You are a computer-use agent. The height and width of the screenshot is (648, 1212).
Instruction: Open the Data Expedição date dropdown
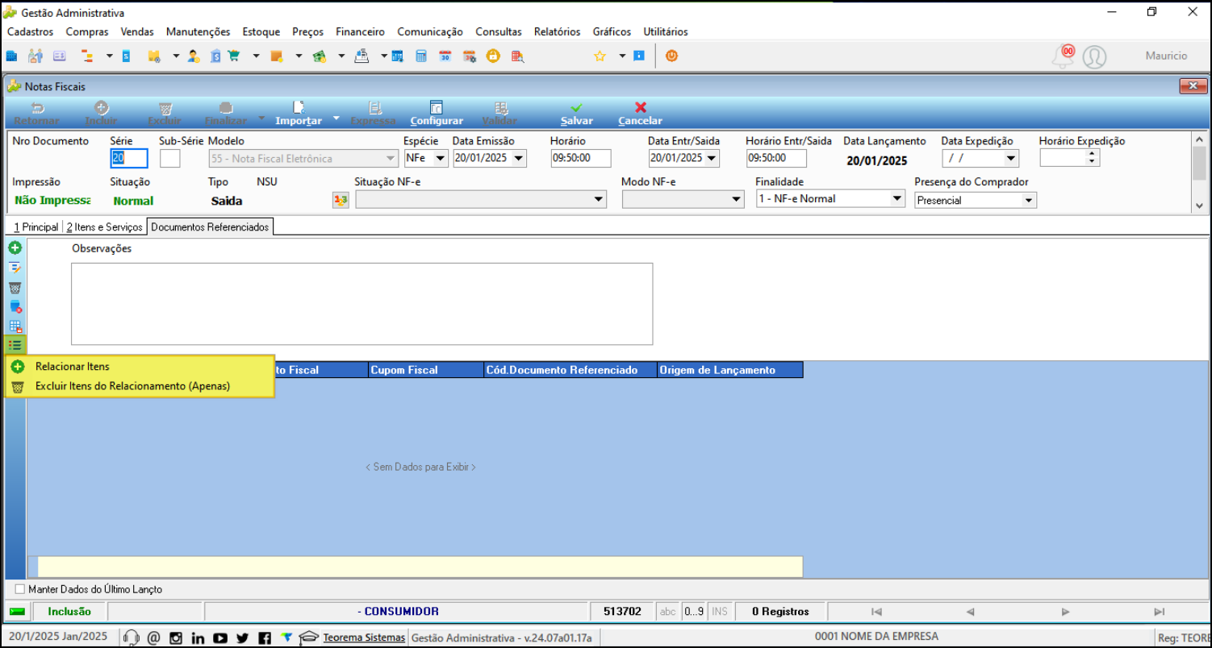(x=1011, y=159)
